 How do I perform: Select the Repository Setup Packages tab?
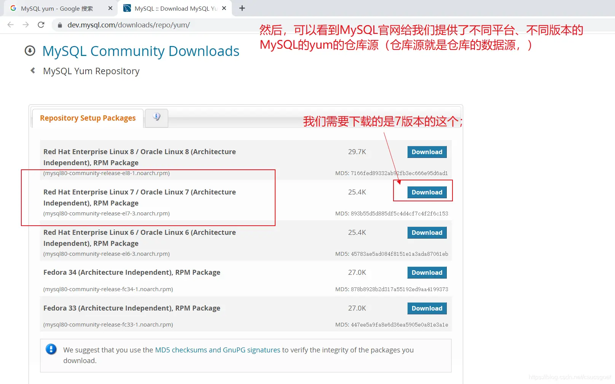click(88, 118)
